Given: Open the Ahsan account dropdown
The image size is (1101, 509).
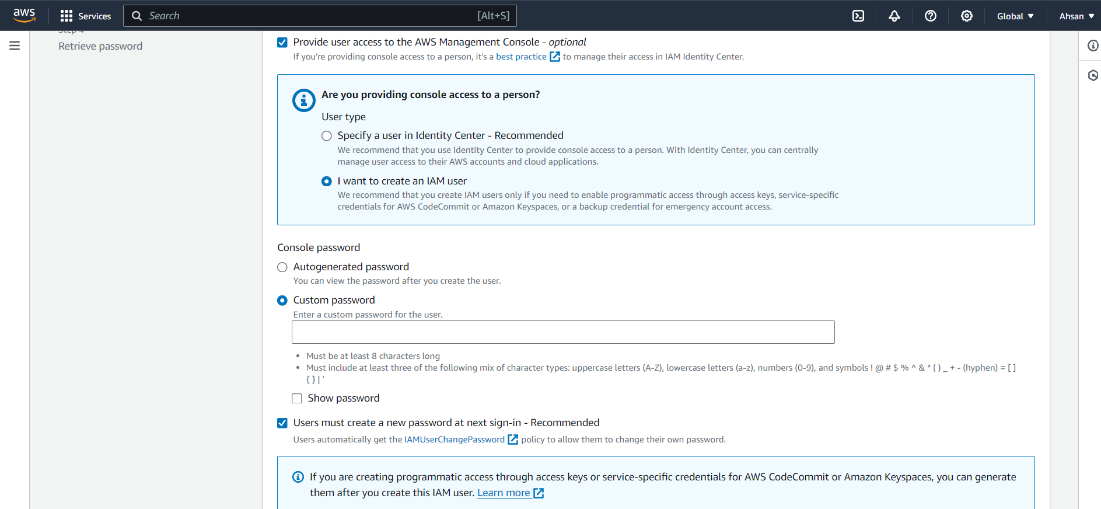Looking at the screenshot, I should (1076, 16).
